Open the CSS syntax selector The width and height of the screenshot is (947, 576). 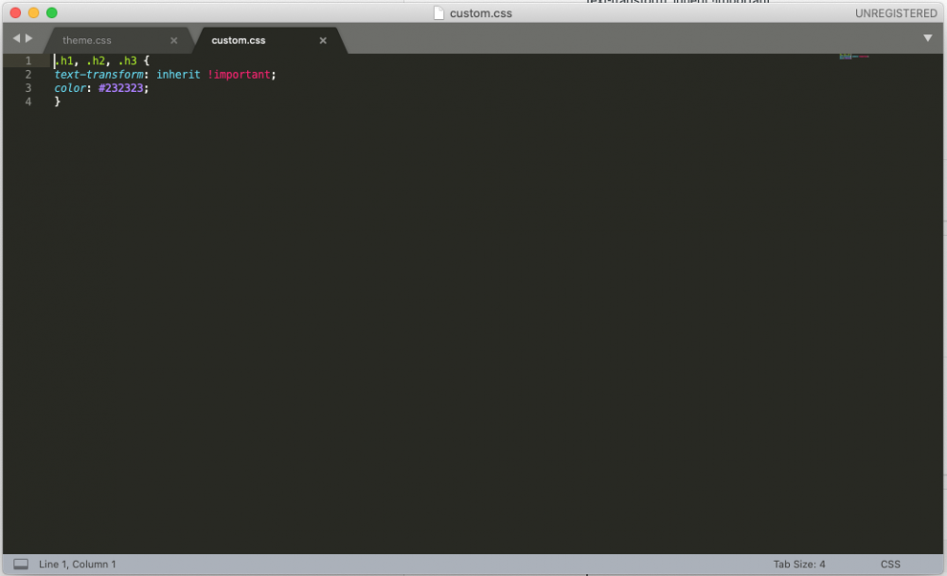(890, 564)
